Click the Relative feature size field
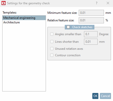 coord(91,20)
